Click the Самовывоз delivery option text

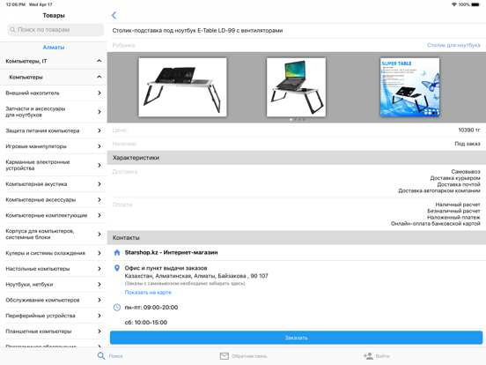466,172
